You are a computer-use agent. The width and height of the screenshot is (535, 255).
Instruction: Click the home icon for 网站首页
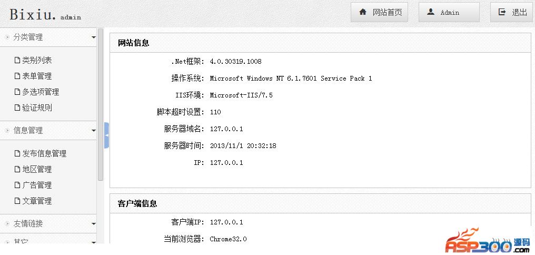[363, 12]
